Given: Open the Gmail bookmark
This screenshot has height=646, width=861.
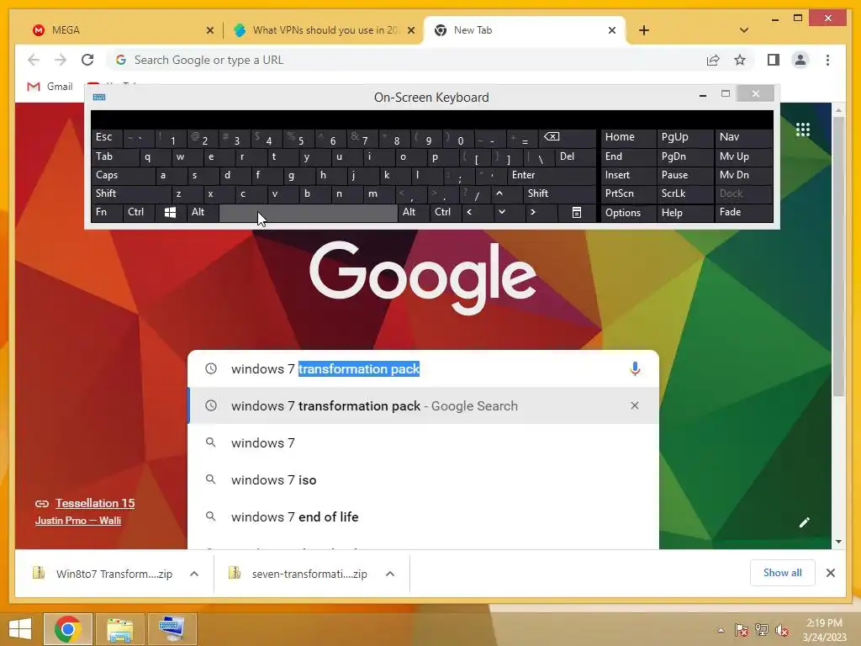Looking at the screenshot, I should pos(50,87).
